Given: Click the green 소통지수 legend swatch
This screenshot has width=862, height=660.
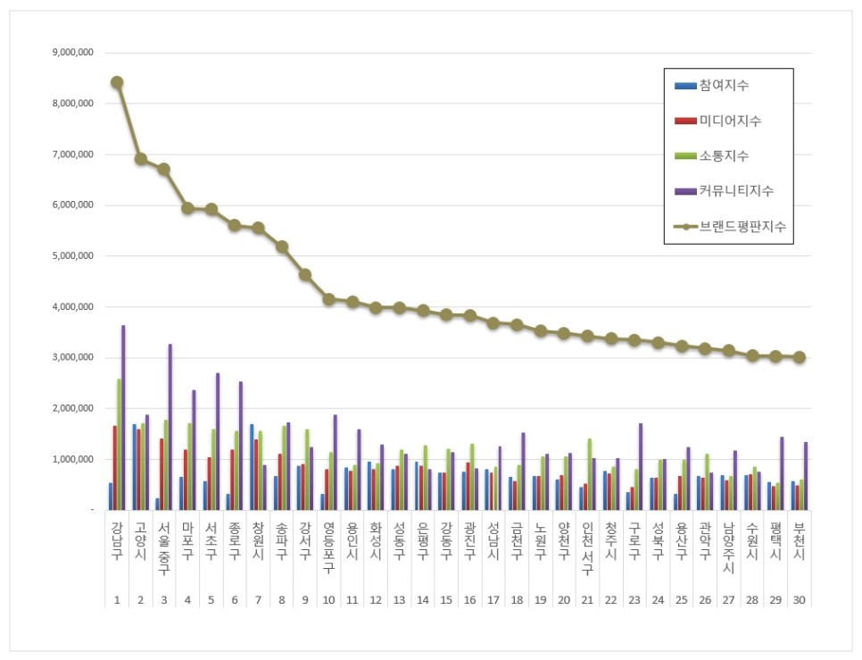Looking at the screenshot, I should (685, 156).
